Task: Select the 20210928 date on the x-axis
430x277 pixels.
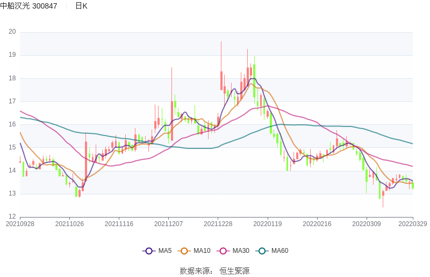Action: pyautogui.click(x=20, y=224)
